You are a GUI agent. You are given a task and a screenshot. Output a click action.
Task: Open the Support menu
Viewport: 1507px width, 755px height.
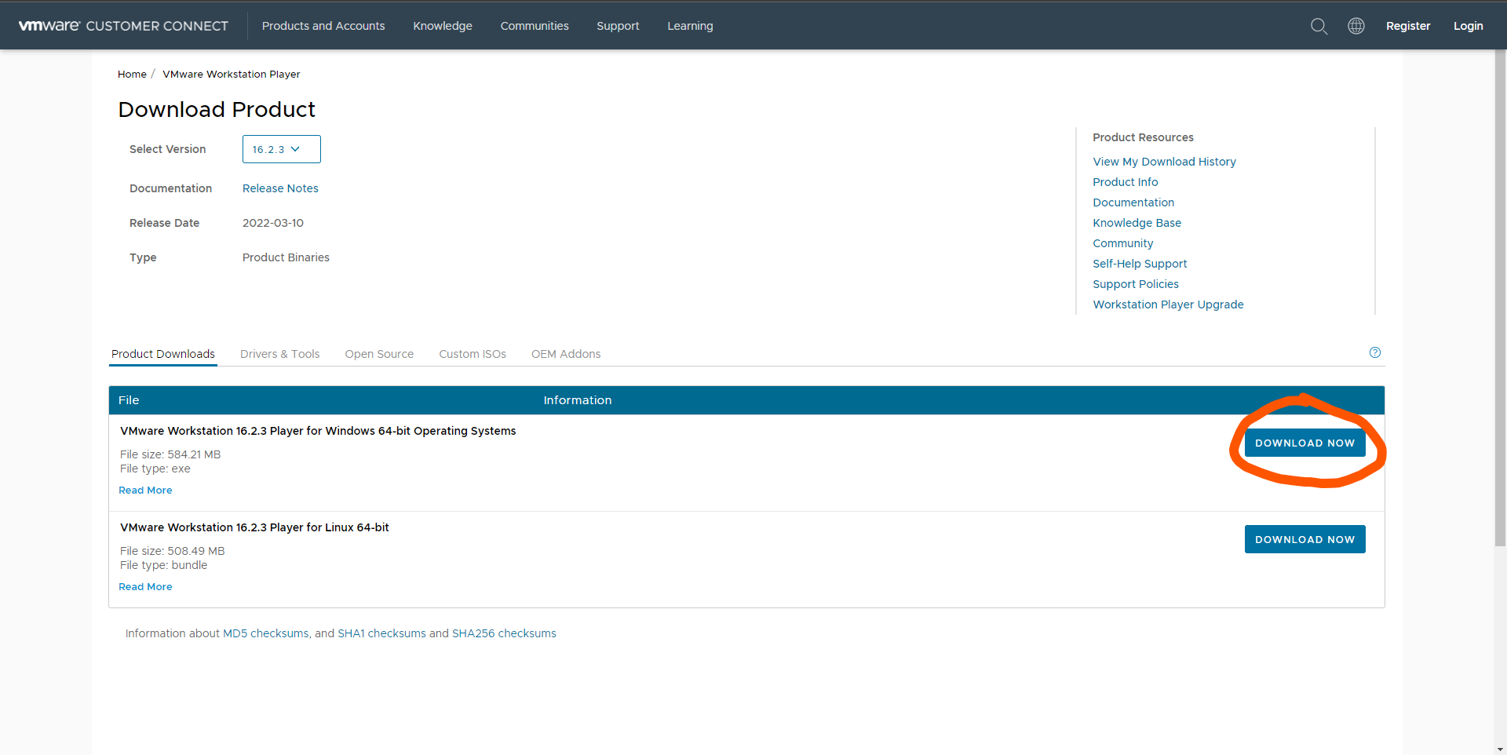(618, 26)
